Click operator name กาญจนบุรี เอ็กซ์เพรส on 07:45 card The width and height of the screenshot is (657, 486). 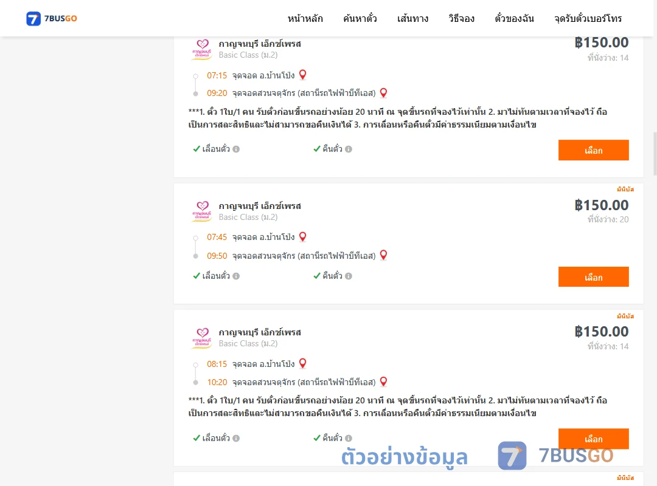click(x=260, y=206)
